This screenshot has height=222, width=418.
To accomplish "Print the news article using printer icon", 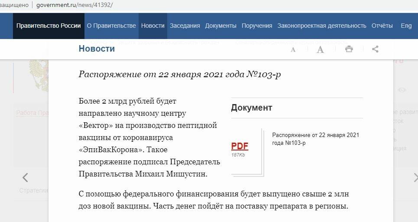I will [349, 49].
